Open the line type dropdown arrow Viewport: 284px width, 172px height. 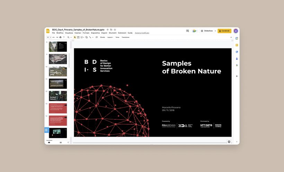(x=93, y=37)
